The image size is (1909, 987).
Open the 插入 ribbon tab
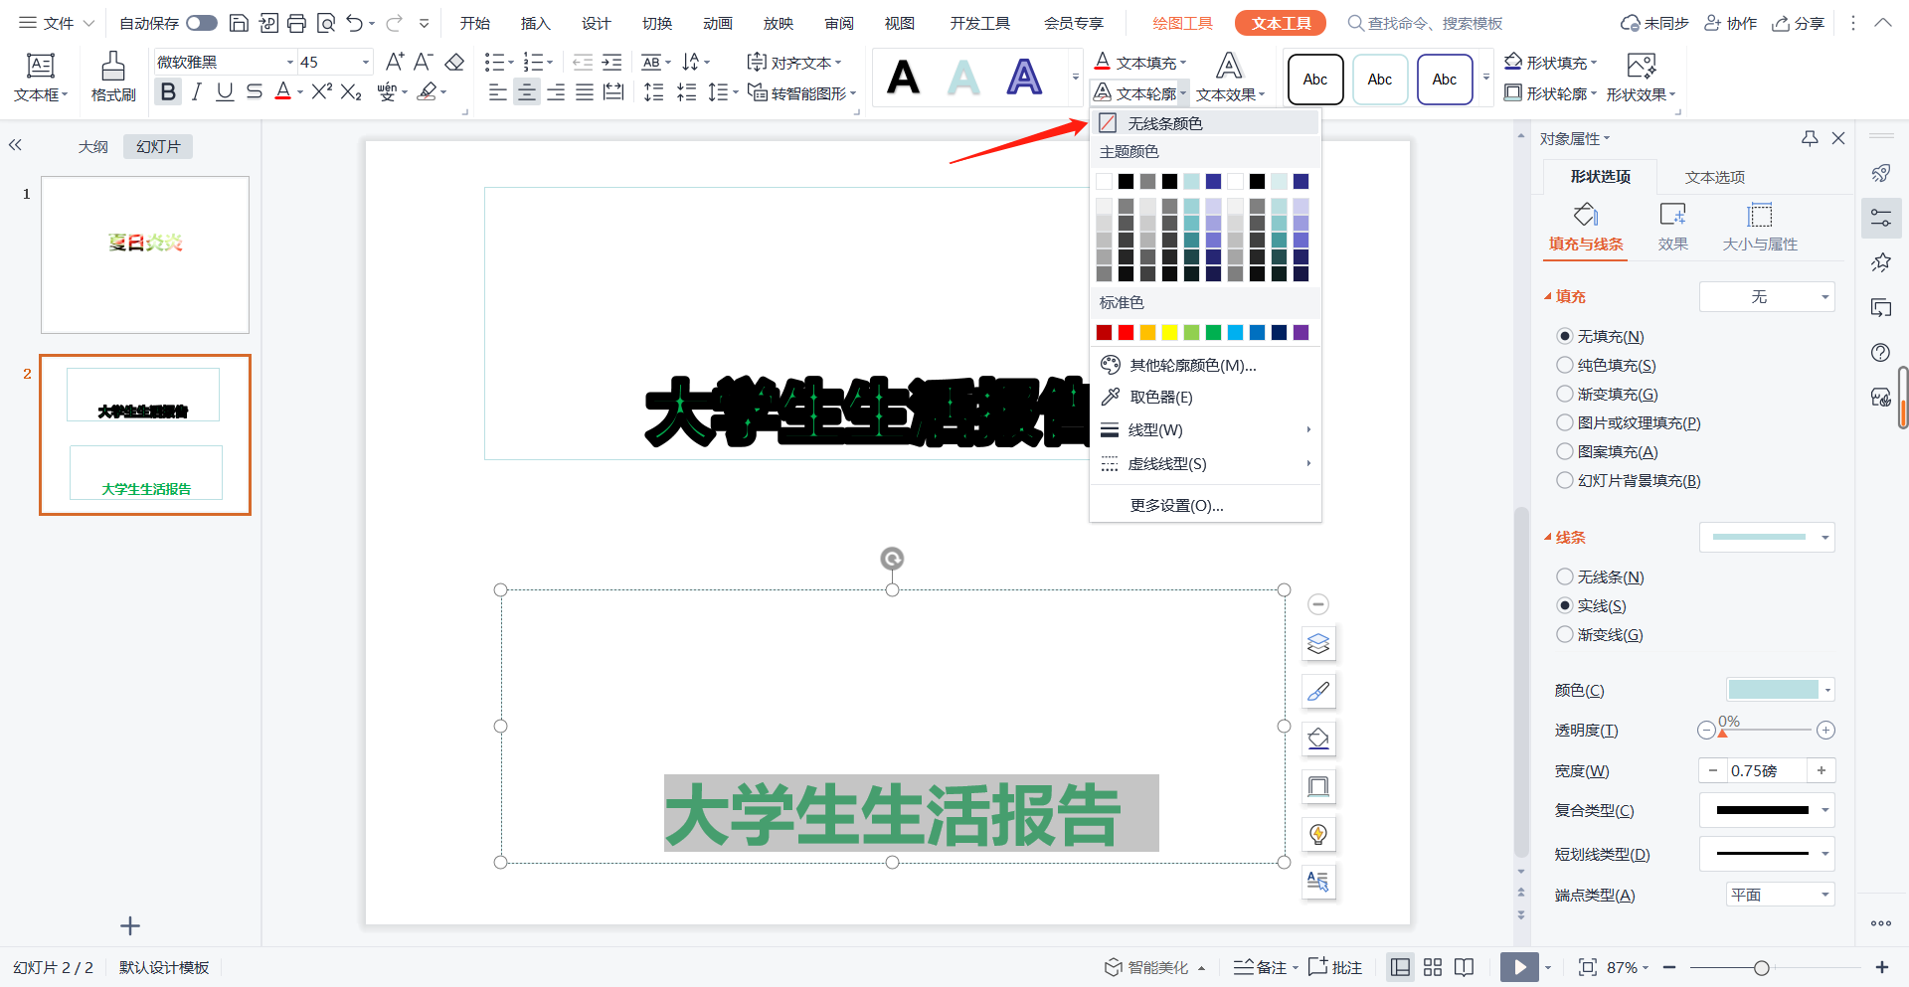(535, 23)
